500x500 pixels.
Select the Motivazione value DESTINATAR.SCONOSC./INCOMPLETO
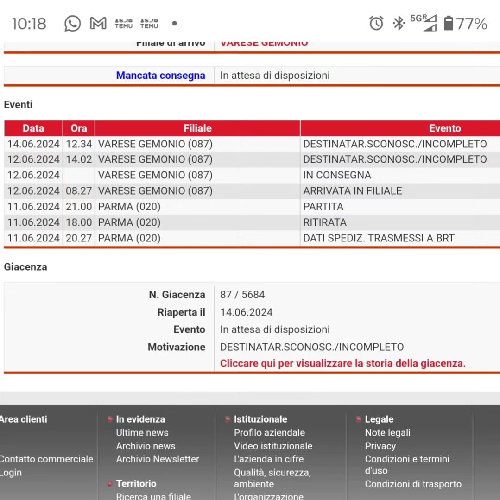click(312, 347)
